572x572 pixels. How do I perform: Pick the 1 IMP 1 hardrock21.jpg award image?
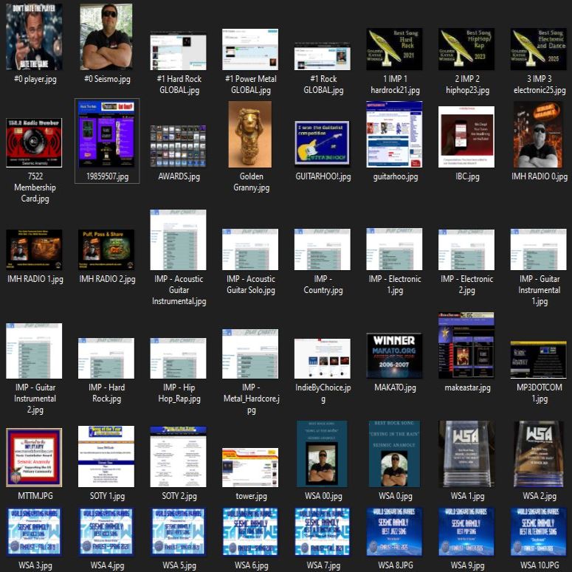tap(394, 49)
